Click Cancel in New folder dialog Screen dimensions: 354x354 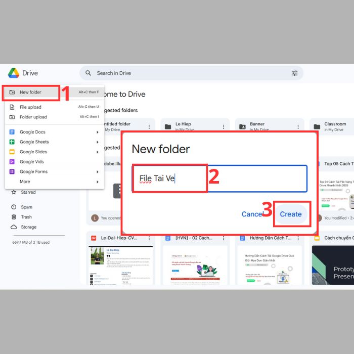pos(252,214)
